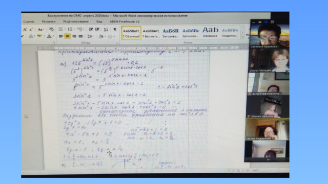Toggle justify text alignment
Screen dimensions: 328x184
coord(80,36)
